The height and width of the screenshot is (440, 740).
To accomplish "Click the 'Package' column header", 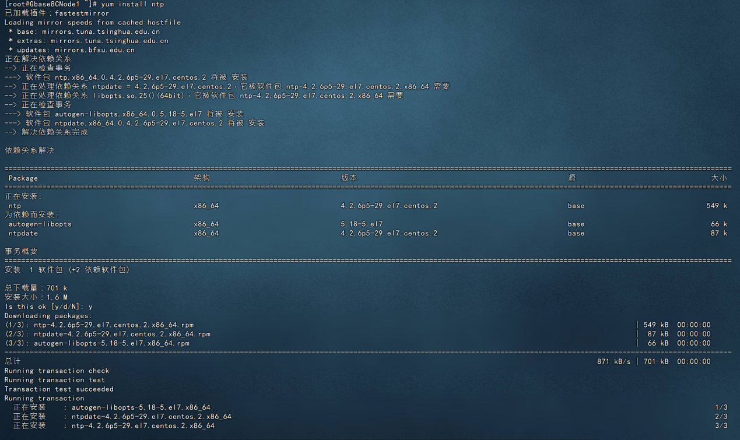I will click(x=23, y=178).
